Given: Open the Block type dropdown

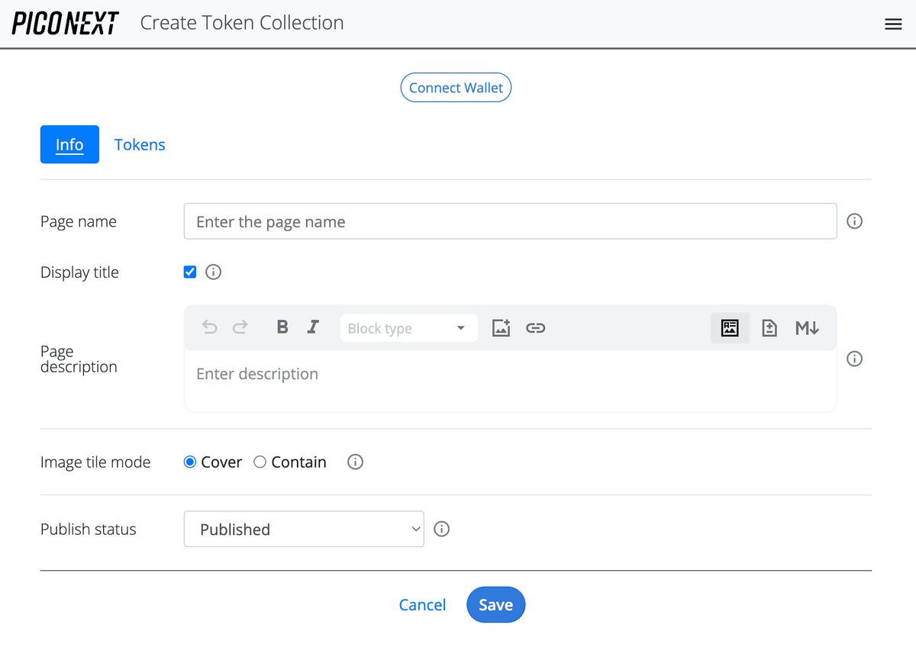Looking at the screenshot, I should (408, 327).
